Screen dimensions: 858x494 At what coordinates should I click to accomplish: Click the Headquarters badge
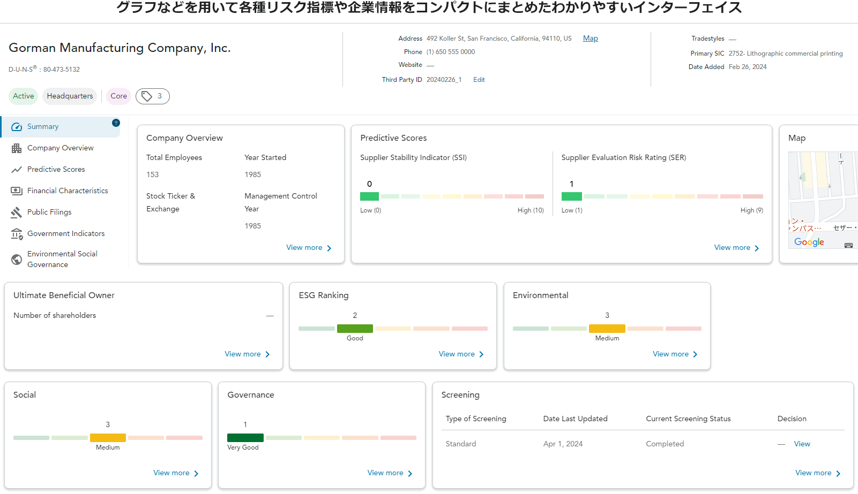tap(70, 96)
